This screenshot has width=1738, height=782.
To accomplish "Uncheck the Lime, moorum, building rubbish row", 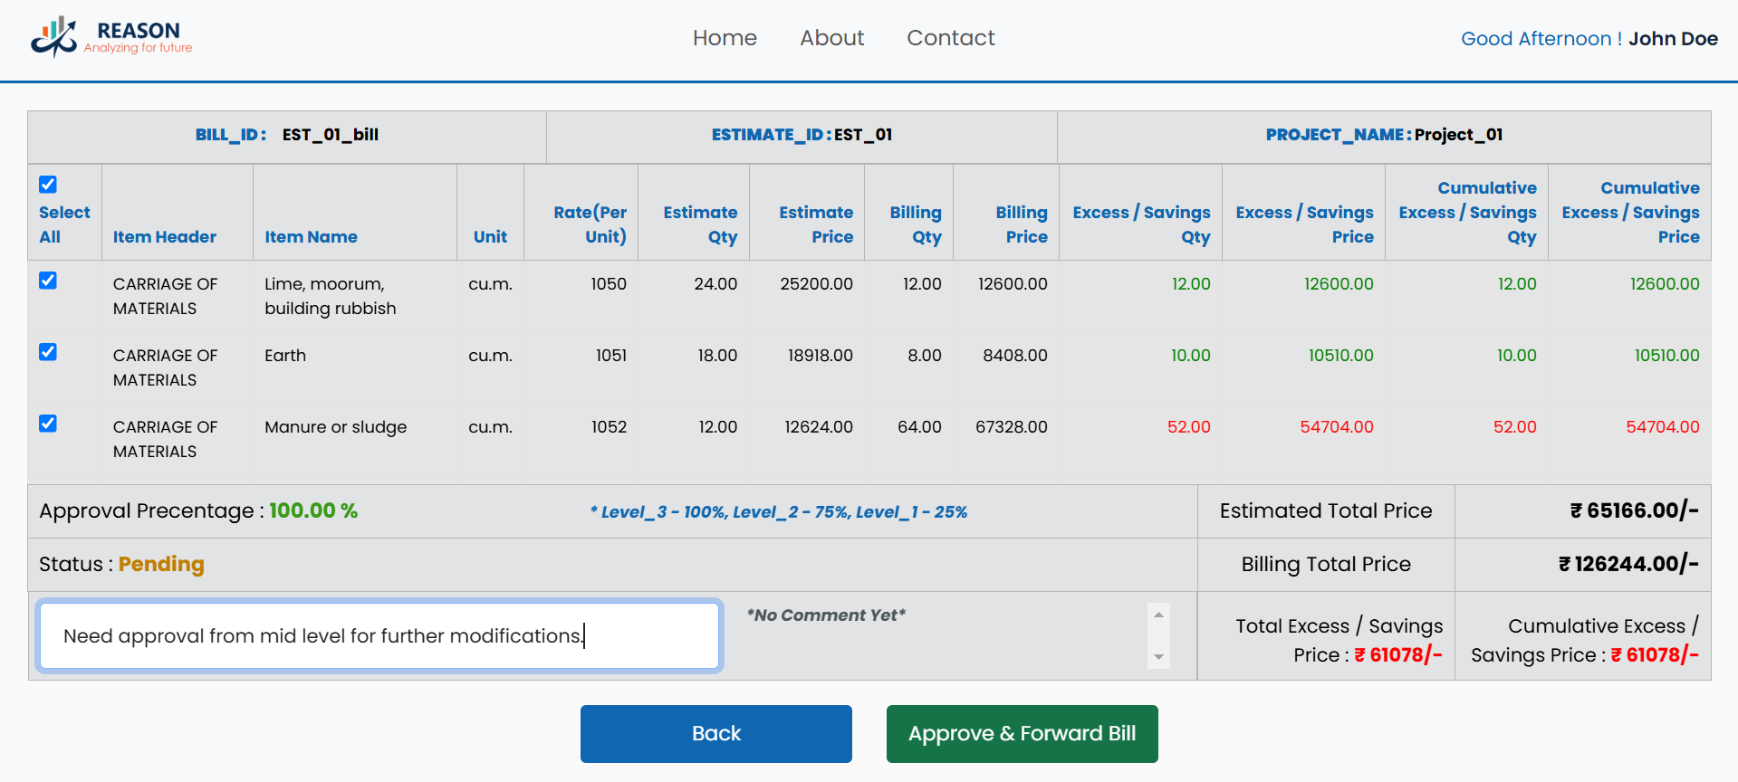I will pos(48,281).
